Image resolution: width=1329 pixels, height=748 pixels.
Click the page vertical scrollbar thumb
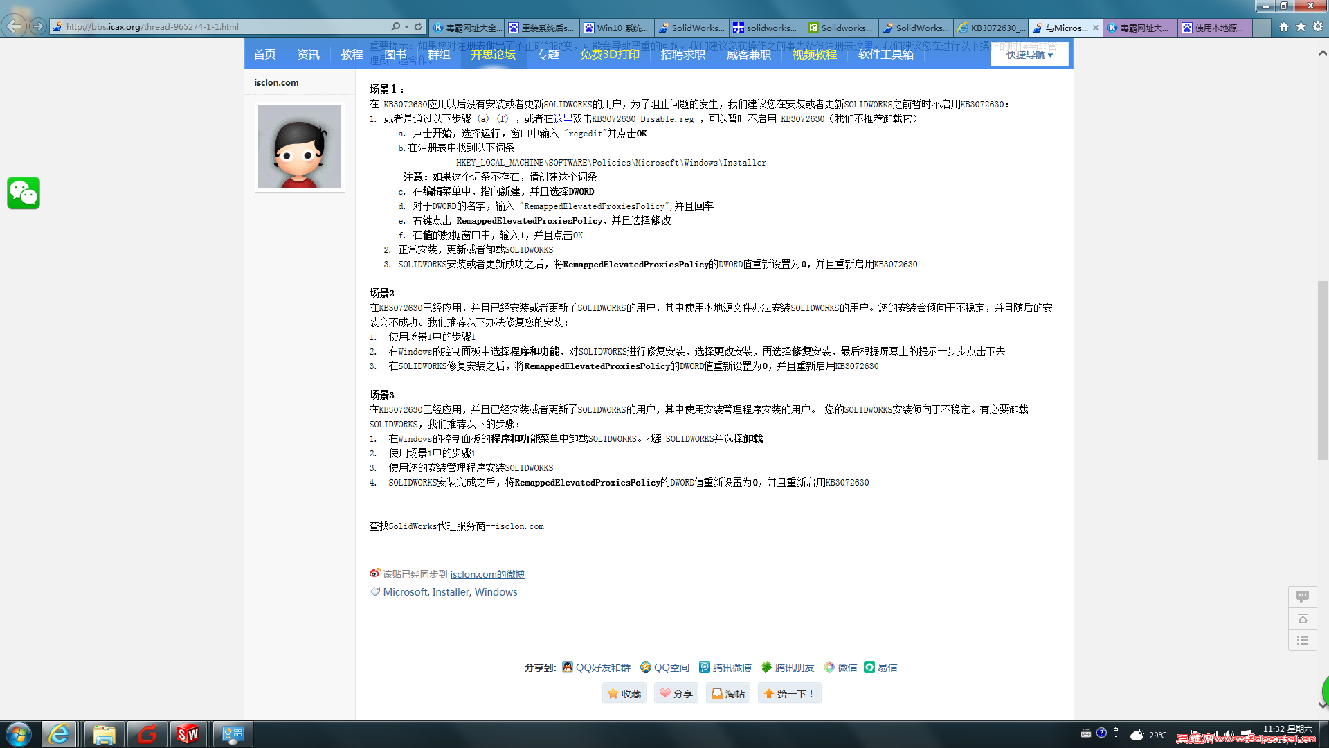(x=1322, y=371)
